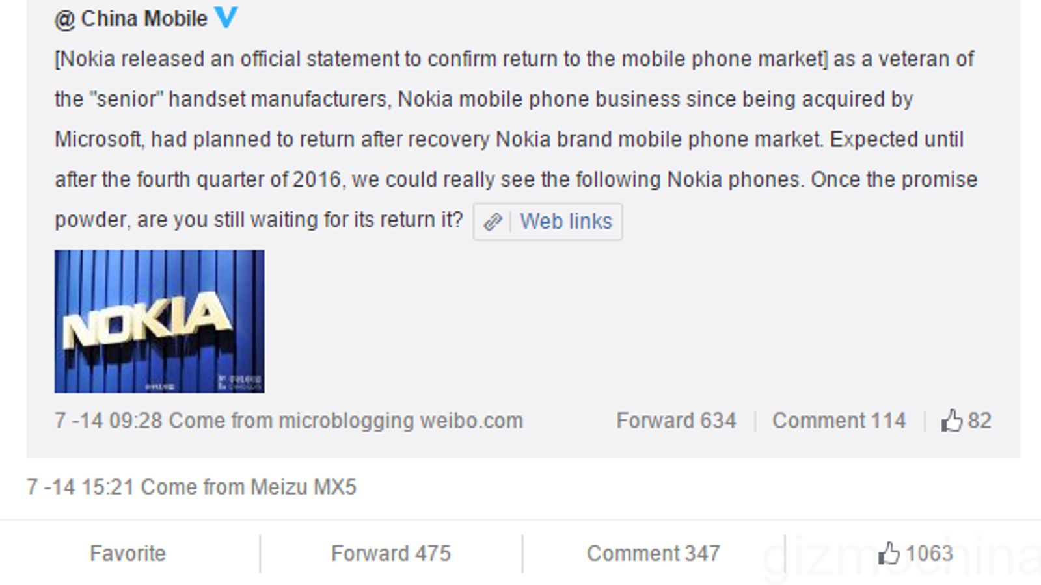Enlarge the Nokia sign thumbnail
The height and width of the screenshot is (585, 1041).
click(x=159, y=321)
